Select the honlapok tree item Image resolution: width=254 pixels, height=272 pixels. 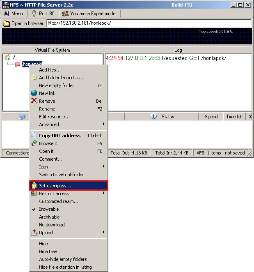(x=32, y=64)
